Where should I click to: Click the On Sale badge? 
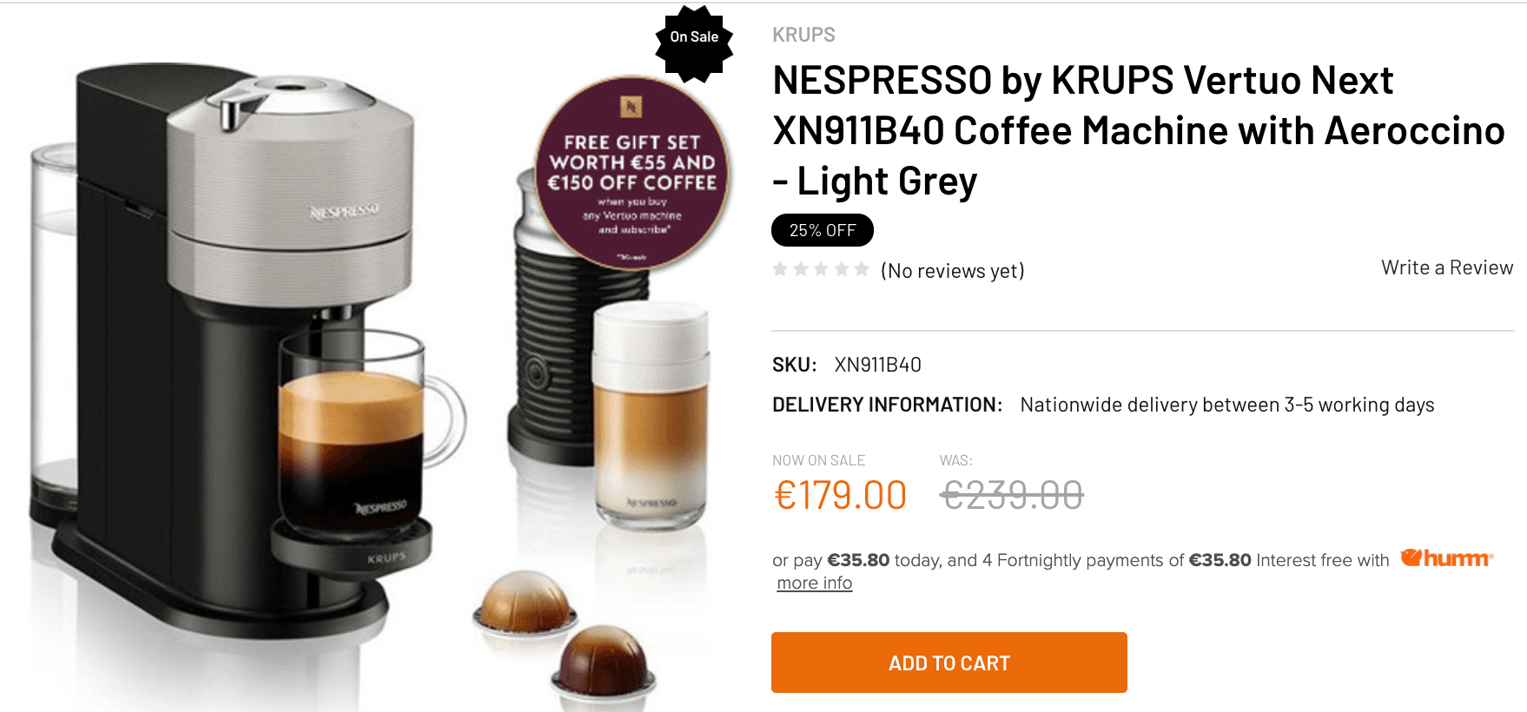694,36
